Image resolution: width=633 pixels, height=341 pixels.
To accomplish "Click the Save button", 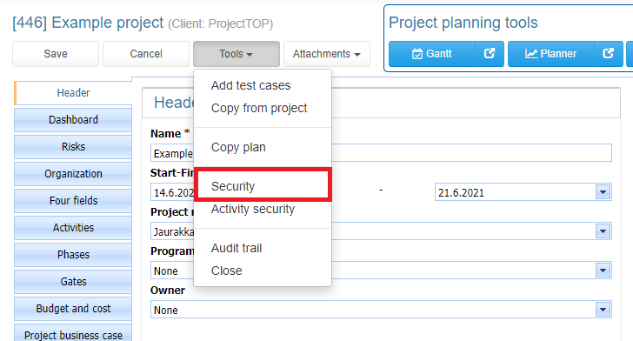I will [56, 54].
